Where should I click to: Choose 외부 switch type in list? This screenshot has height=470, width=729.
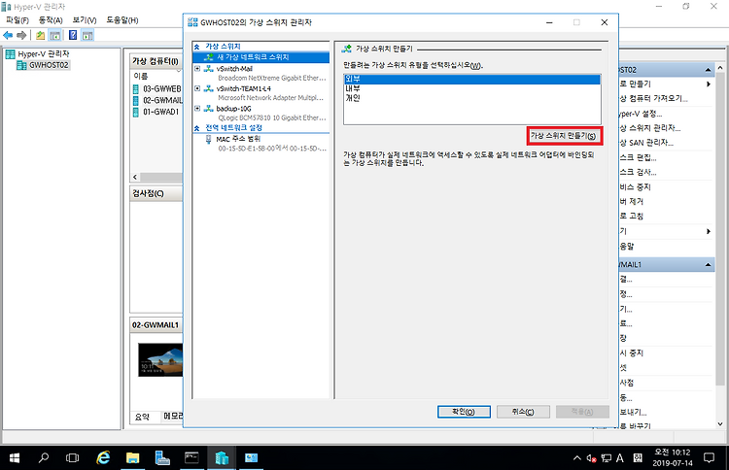[471, 80]
